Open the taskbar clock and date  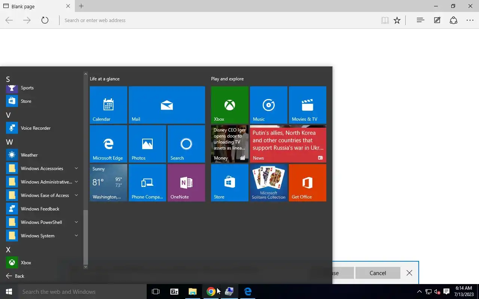[463, 292]
